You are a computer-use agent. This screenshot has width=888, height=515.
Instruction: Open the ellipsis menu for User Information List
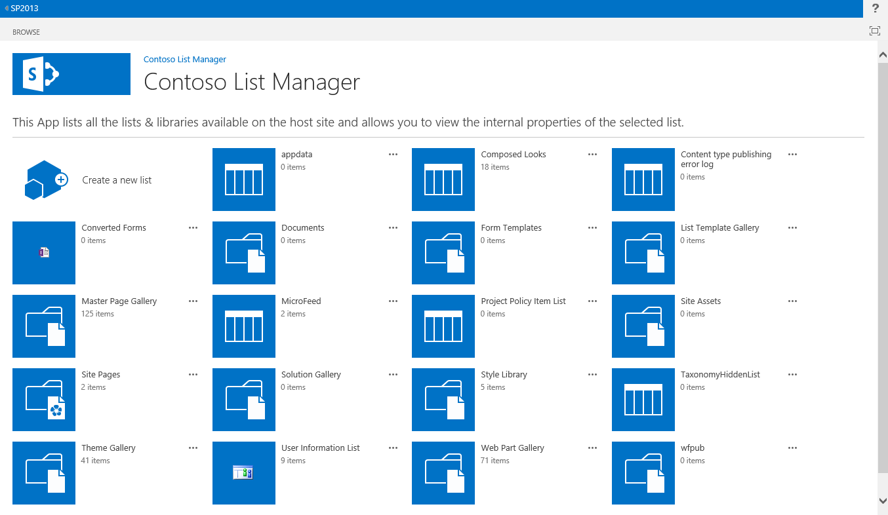[x=393, y=448]
